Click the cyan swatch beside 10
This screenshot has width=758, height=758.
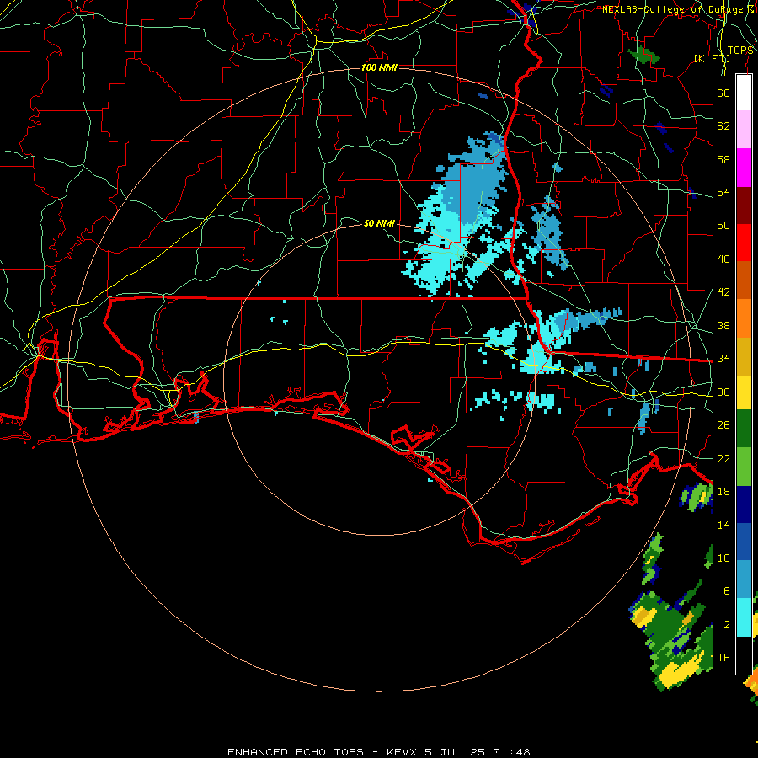pyautogui.click(x=744, y=617)
